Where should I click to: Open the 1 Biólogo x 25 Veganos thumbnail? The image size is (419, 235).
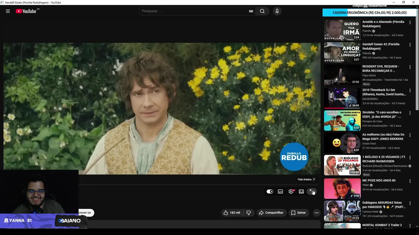coord(342,165)
